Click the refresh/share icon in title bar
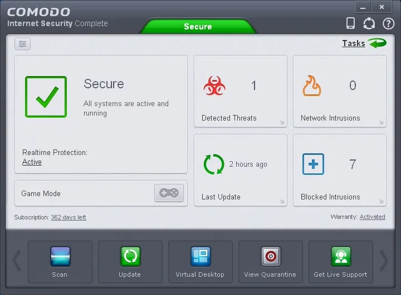Image resolution: width=401 pixels, height=295 pixels. coord(369,23)
